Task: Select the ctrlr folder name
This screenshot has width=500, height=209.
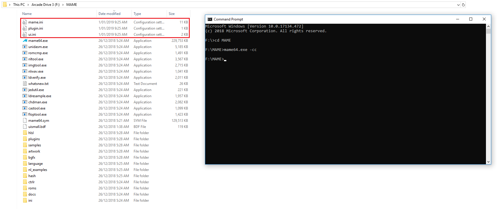Action: click(31, 182)
